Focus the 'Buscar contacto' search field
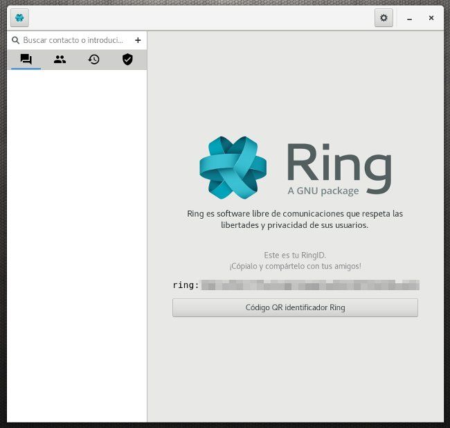Screen dimensions: 450x428 tap(73, 40)
